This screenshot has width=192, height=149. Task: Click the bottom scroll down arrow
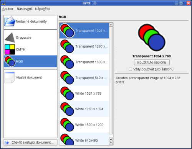[x=111, y=143]
